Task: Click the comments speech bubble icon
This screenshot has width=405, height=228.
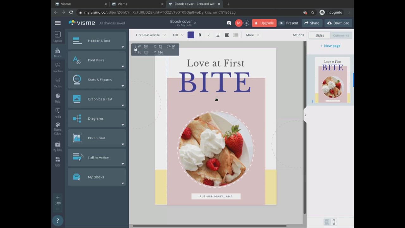Action: click(x=229, y=23)
